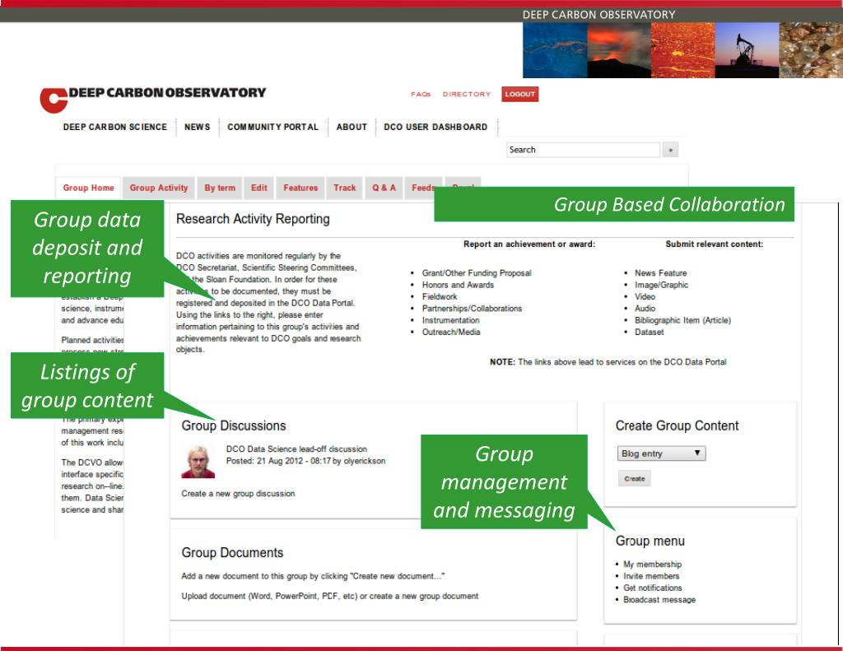Open Partnerships/Collaborations link
This screenshot has height=651, width=843.
tap(472, 309)
